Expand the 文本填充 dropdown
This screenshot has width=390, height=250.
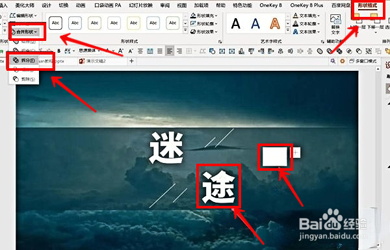[x=306, y=16]
